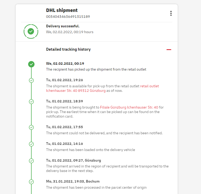Click the large delivery successful checkmark icon

[31, 31]
